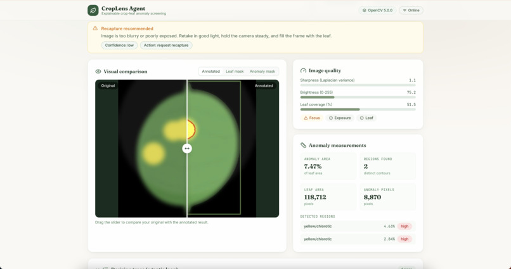Viewport: 511px width, 269px height.
Task: Click the Recapture recommended heading
Action: pos(127,28)
